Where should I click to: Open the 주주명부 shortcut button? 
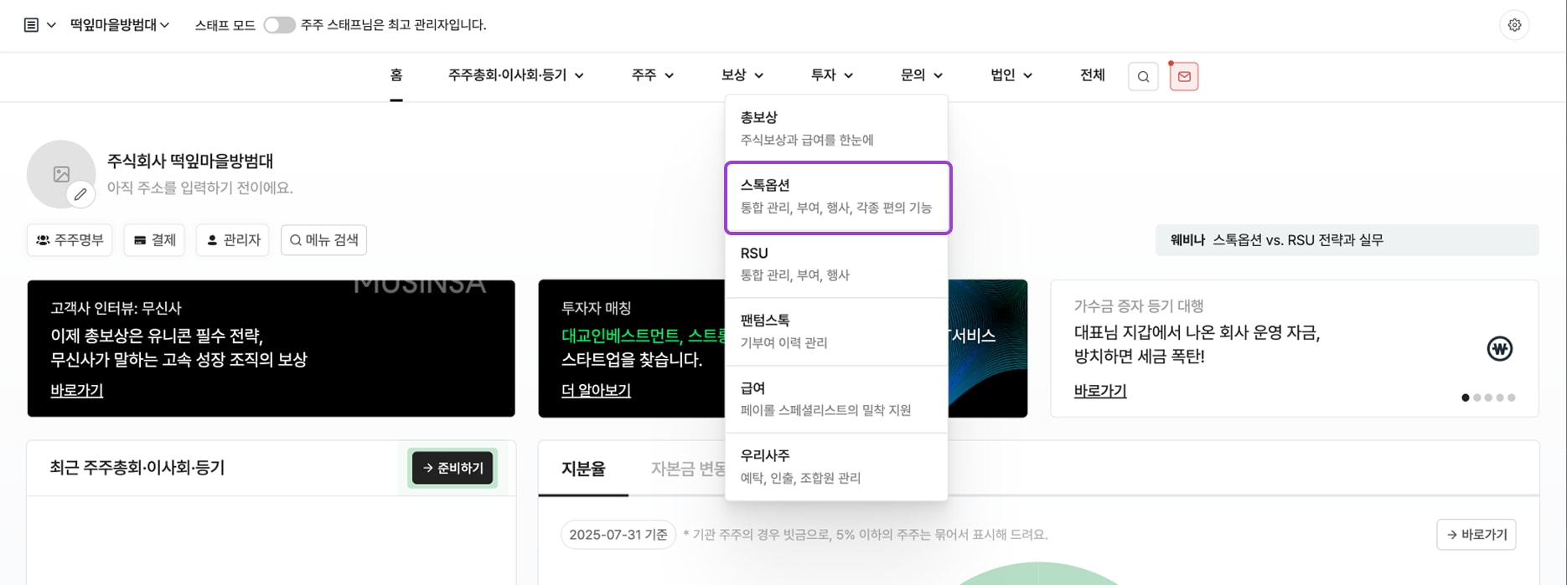click(70, 240)
